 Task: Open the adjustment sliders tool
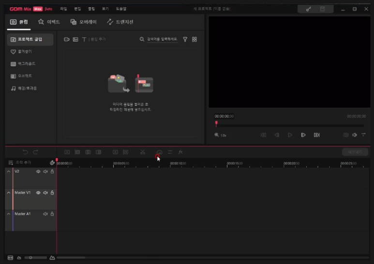[170, 152]
